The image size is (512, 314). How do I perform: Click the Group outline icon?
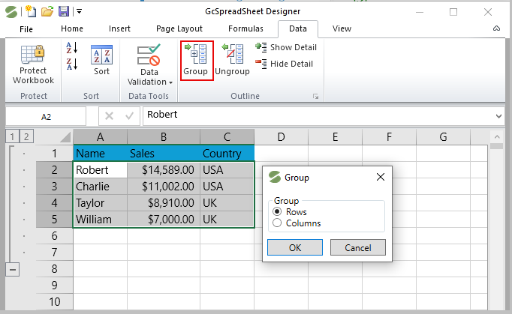point(196,54)
